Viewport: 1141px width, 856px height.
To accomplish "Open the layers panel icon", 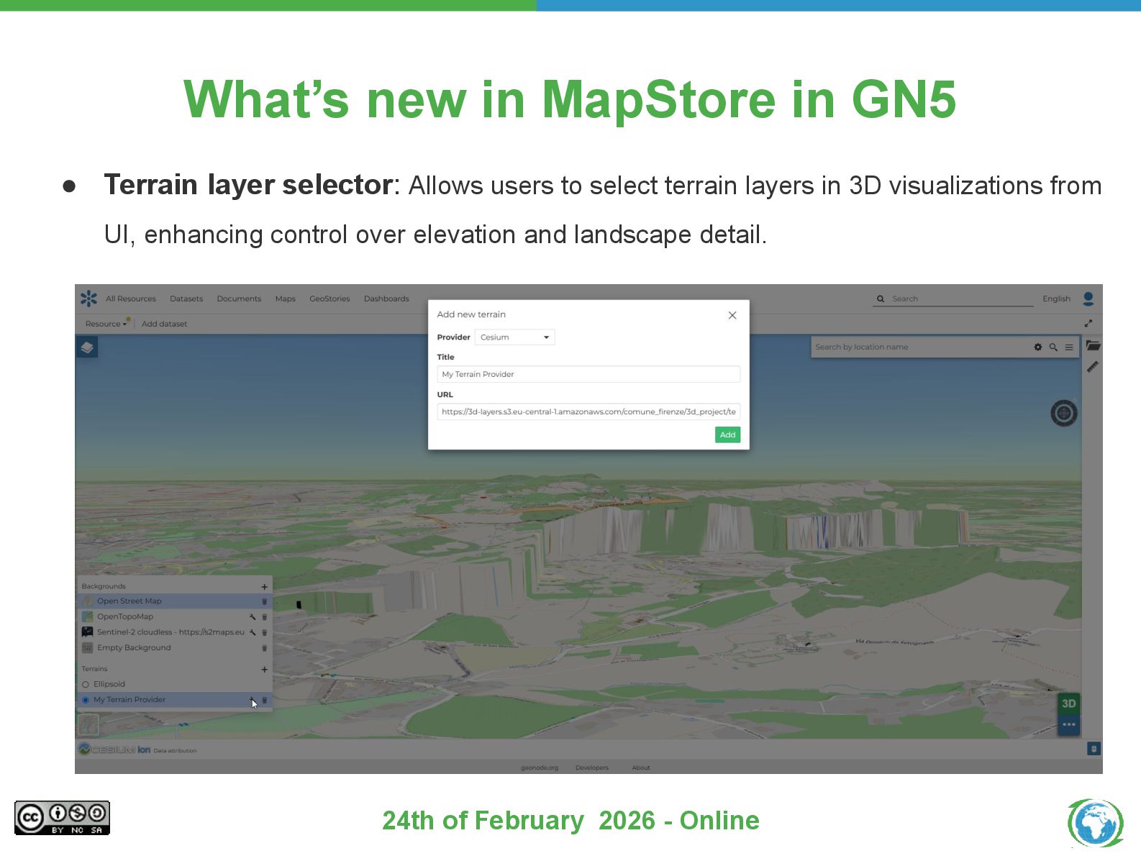I will click(87, 347).
